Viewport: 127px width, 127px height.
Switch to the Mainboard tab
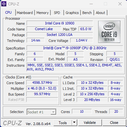pyautogui.click(x=25, y=13)
